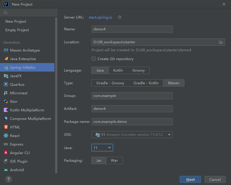231x185 pixels.
Task: Click the Angular CLI icon
Action: coord(6,153)
